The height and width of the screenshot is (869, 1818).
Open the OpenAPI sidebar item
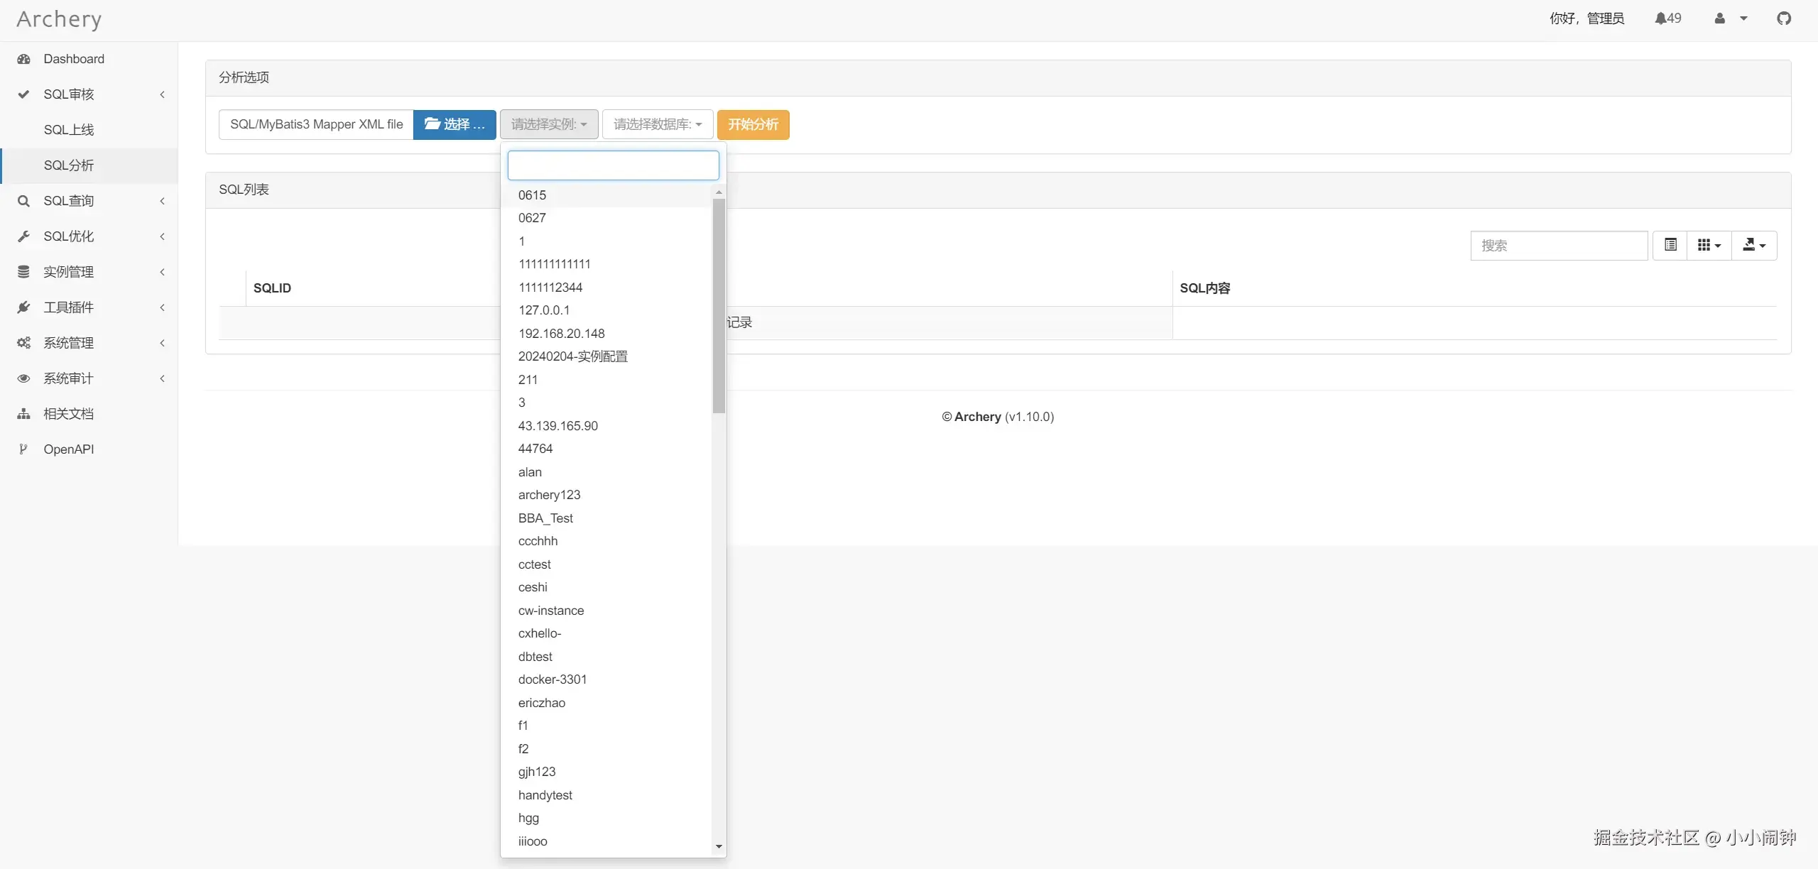tap(69, 449)
